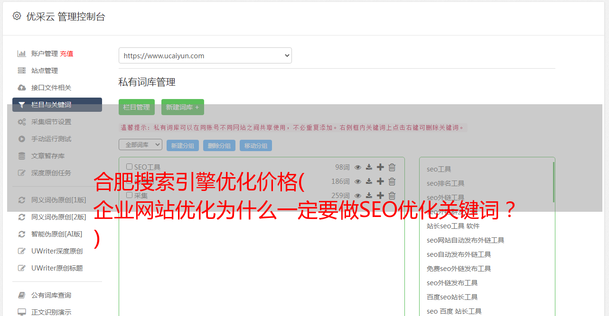Click the trash icon in the 186词 row
Image resolution: width=609 pixels, height=316 pixels.
392,181
